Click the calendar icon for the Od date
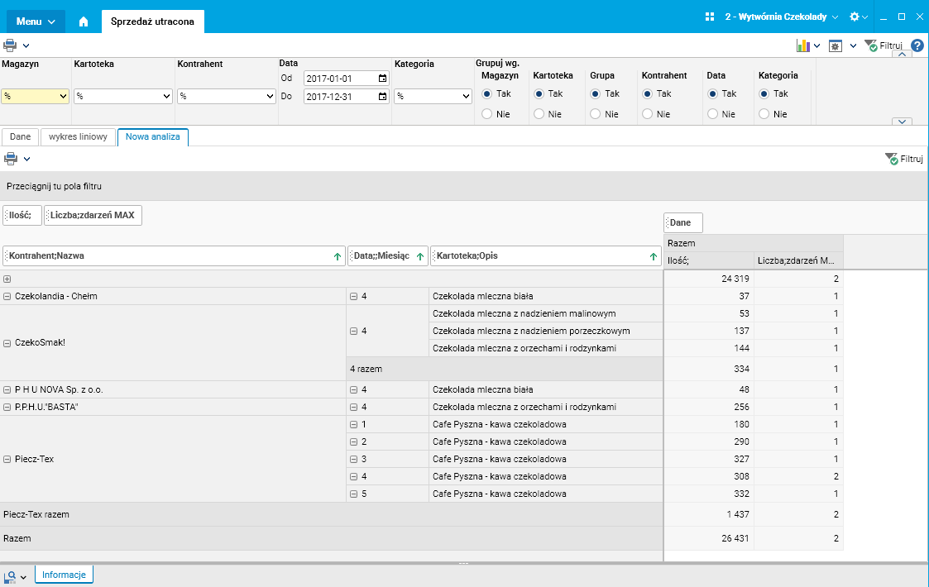 [x=382, y=79]
